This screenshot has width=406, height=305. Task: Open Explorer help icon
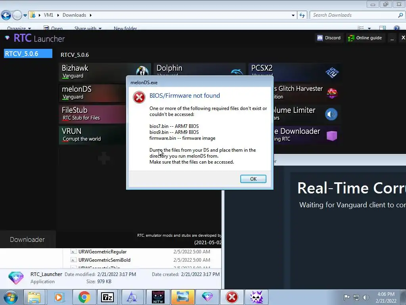coord(396,28)
